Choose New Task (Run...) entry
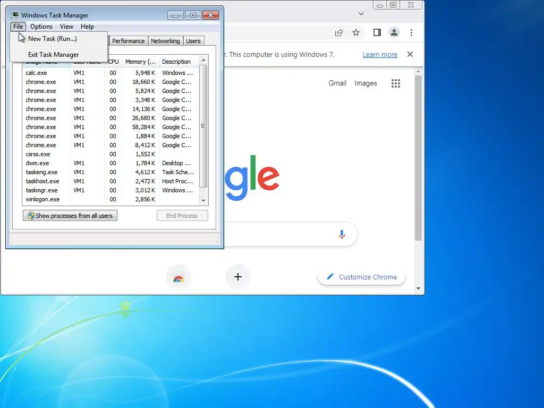Viewport: 544px width, 408px height. point(59,39)
